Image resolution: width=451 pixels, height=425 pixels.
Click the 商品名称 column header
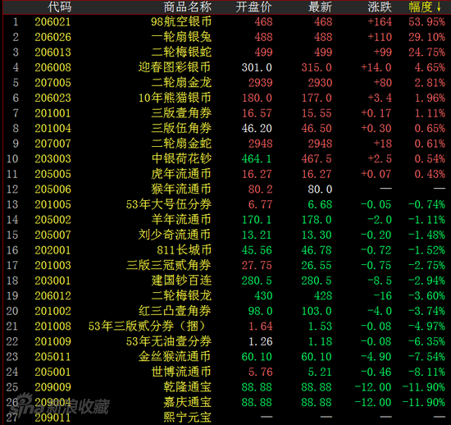[188, 7]
